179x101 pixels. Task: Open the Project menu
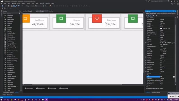[14, 4]
